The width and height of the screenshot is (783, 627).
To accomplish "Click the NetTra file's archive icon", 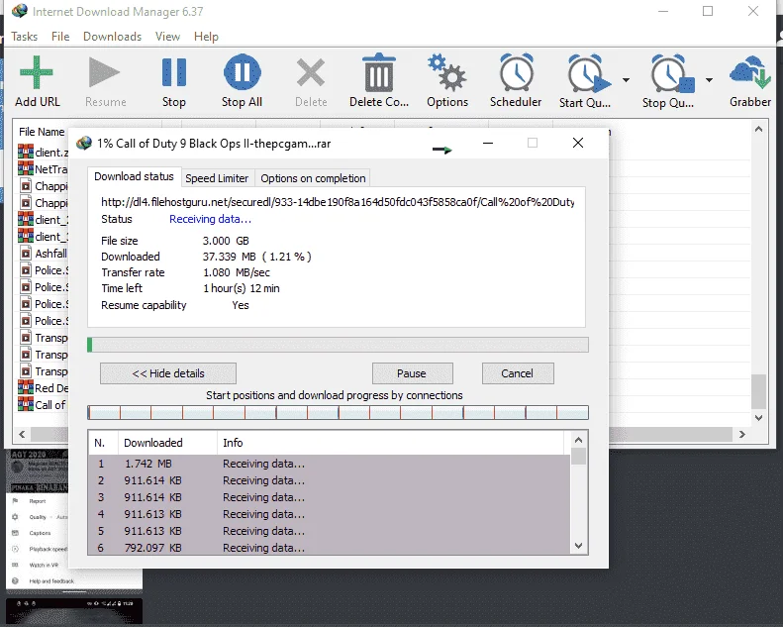I will click(26, 168).
